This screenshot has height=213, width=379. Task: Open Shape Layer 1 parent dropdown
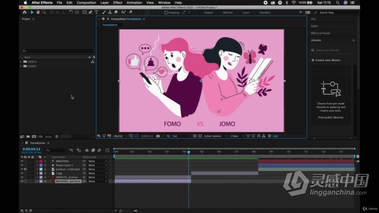98,165
